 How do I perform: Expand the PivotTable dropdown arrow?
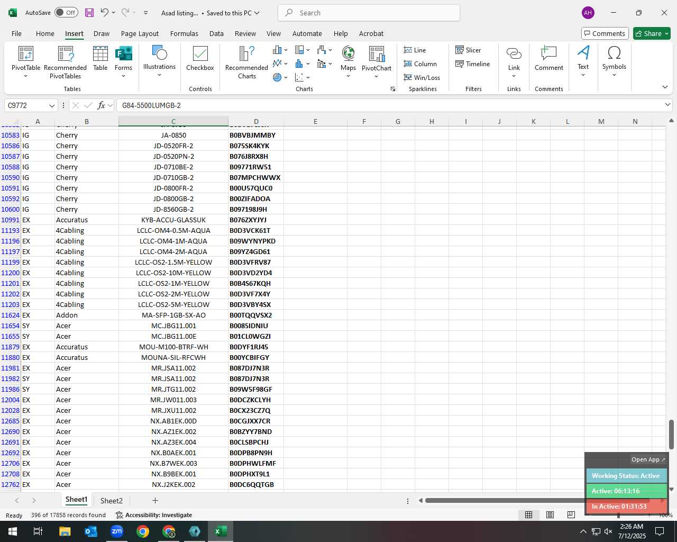[x=26, y=76]
